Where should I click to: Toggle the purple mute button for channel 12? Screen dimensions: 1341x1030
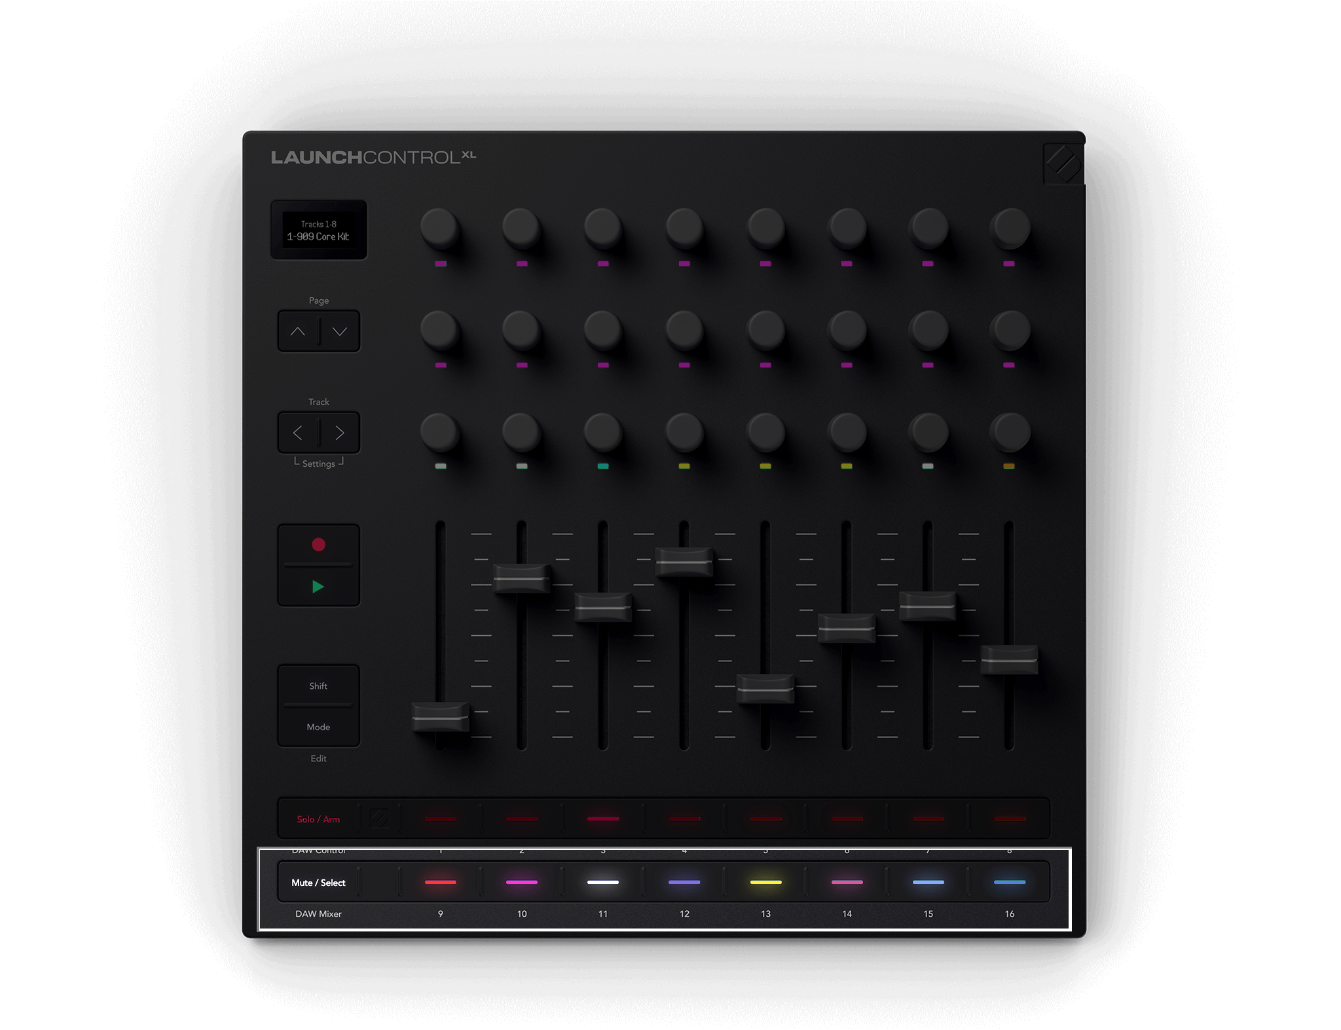coord(684,883)
